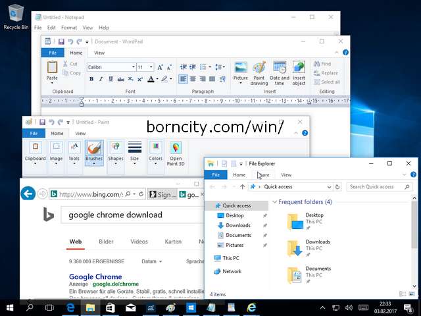Screen dimensions: 421x316
Task: Collapse the Frequent folders section
Action: tap(274, 202)
